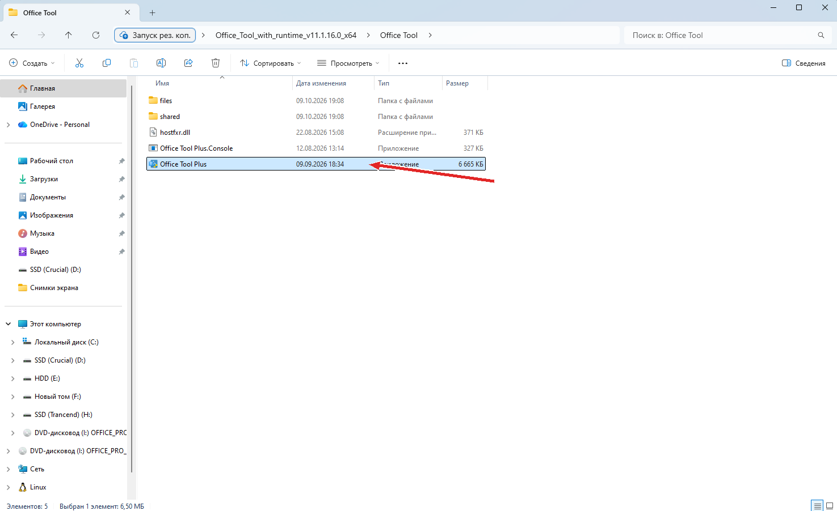Click the search magnifier icon

point(821,35)
